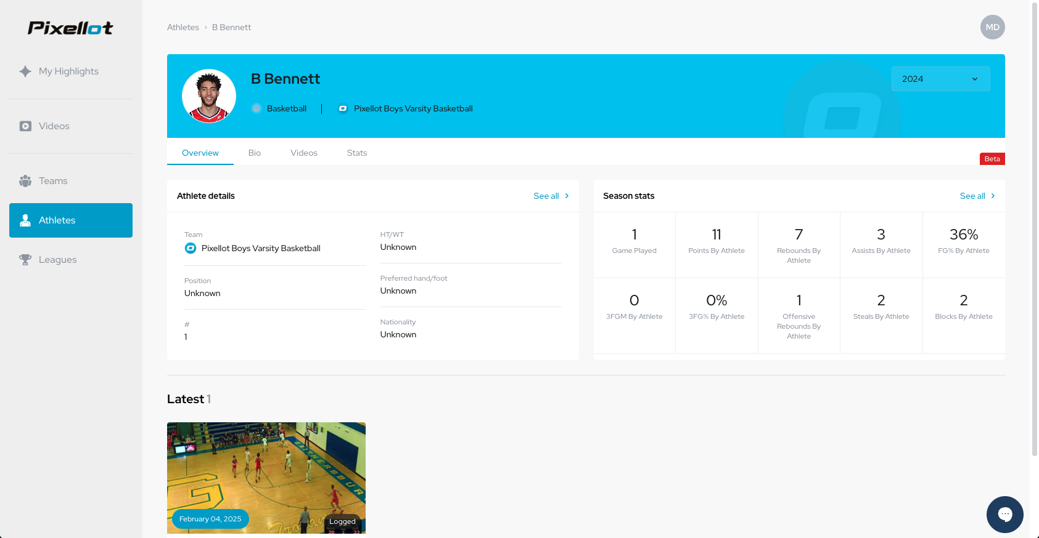Viewport: 1039px width, 538px height.
Task: Open Teams in sidebar menu
Action: tap(71, 181)
